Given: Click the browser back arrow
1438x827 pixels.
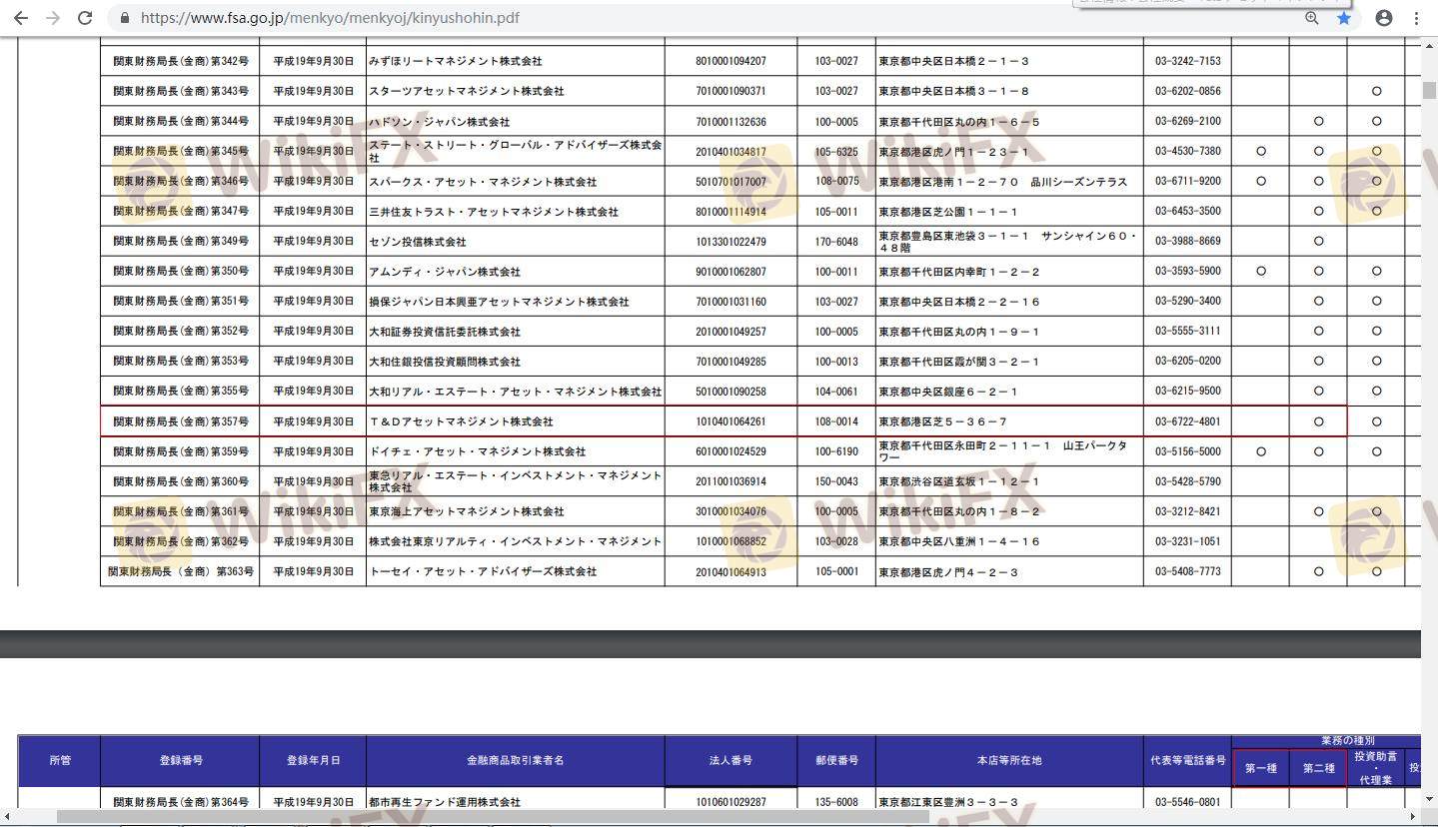Looking at the screenshot, I should pos(21,18).
